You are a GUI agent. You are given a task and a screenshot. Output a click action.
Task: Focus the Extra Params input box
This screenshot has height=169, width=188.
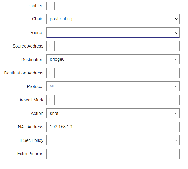pyautogui.click(x=113, y=154)
